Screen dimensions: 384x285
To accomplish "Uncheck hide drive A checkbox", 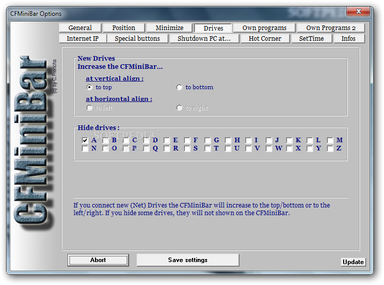I will tap(85, 140).
